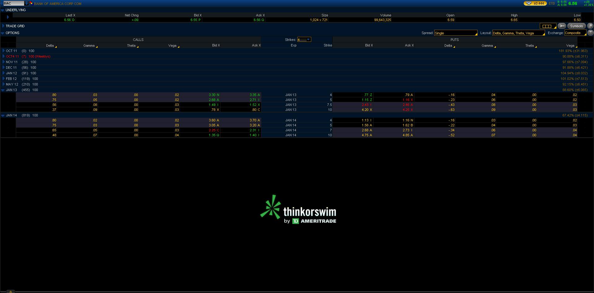Open the Exchange dropdown set to Composite
The height and width of the screenshot is (293, 594).
(575, 33)
